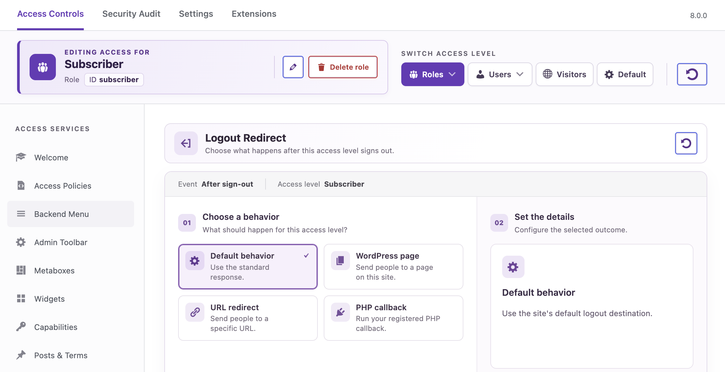This screenshot has width=725, height=372.
Task: Select the PHP callback behavior option
Action: coord(393,318)
